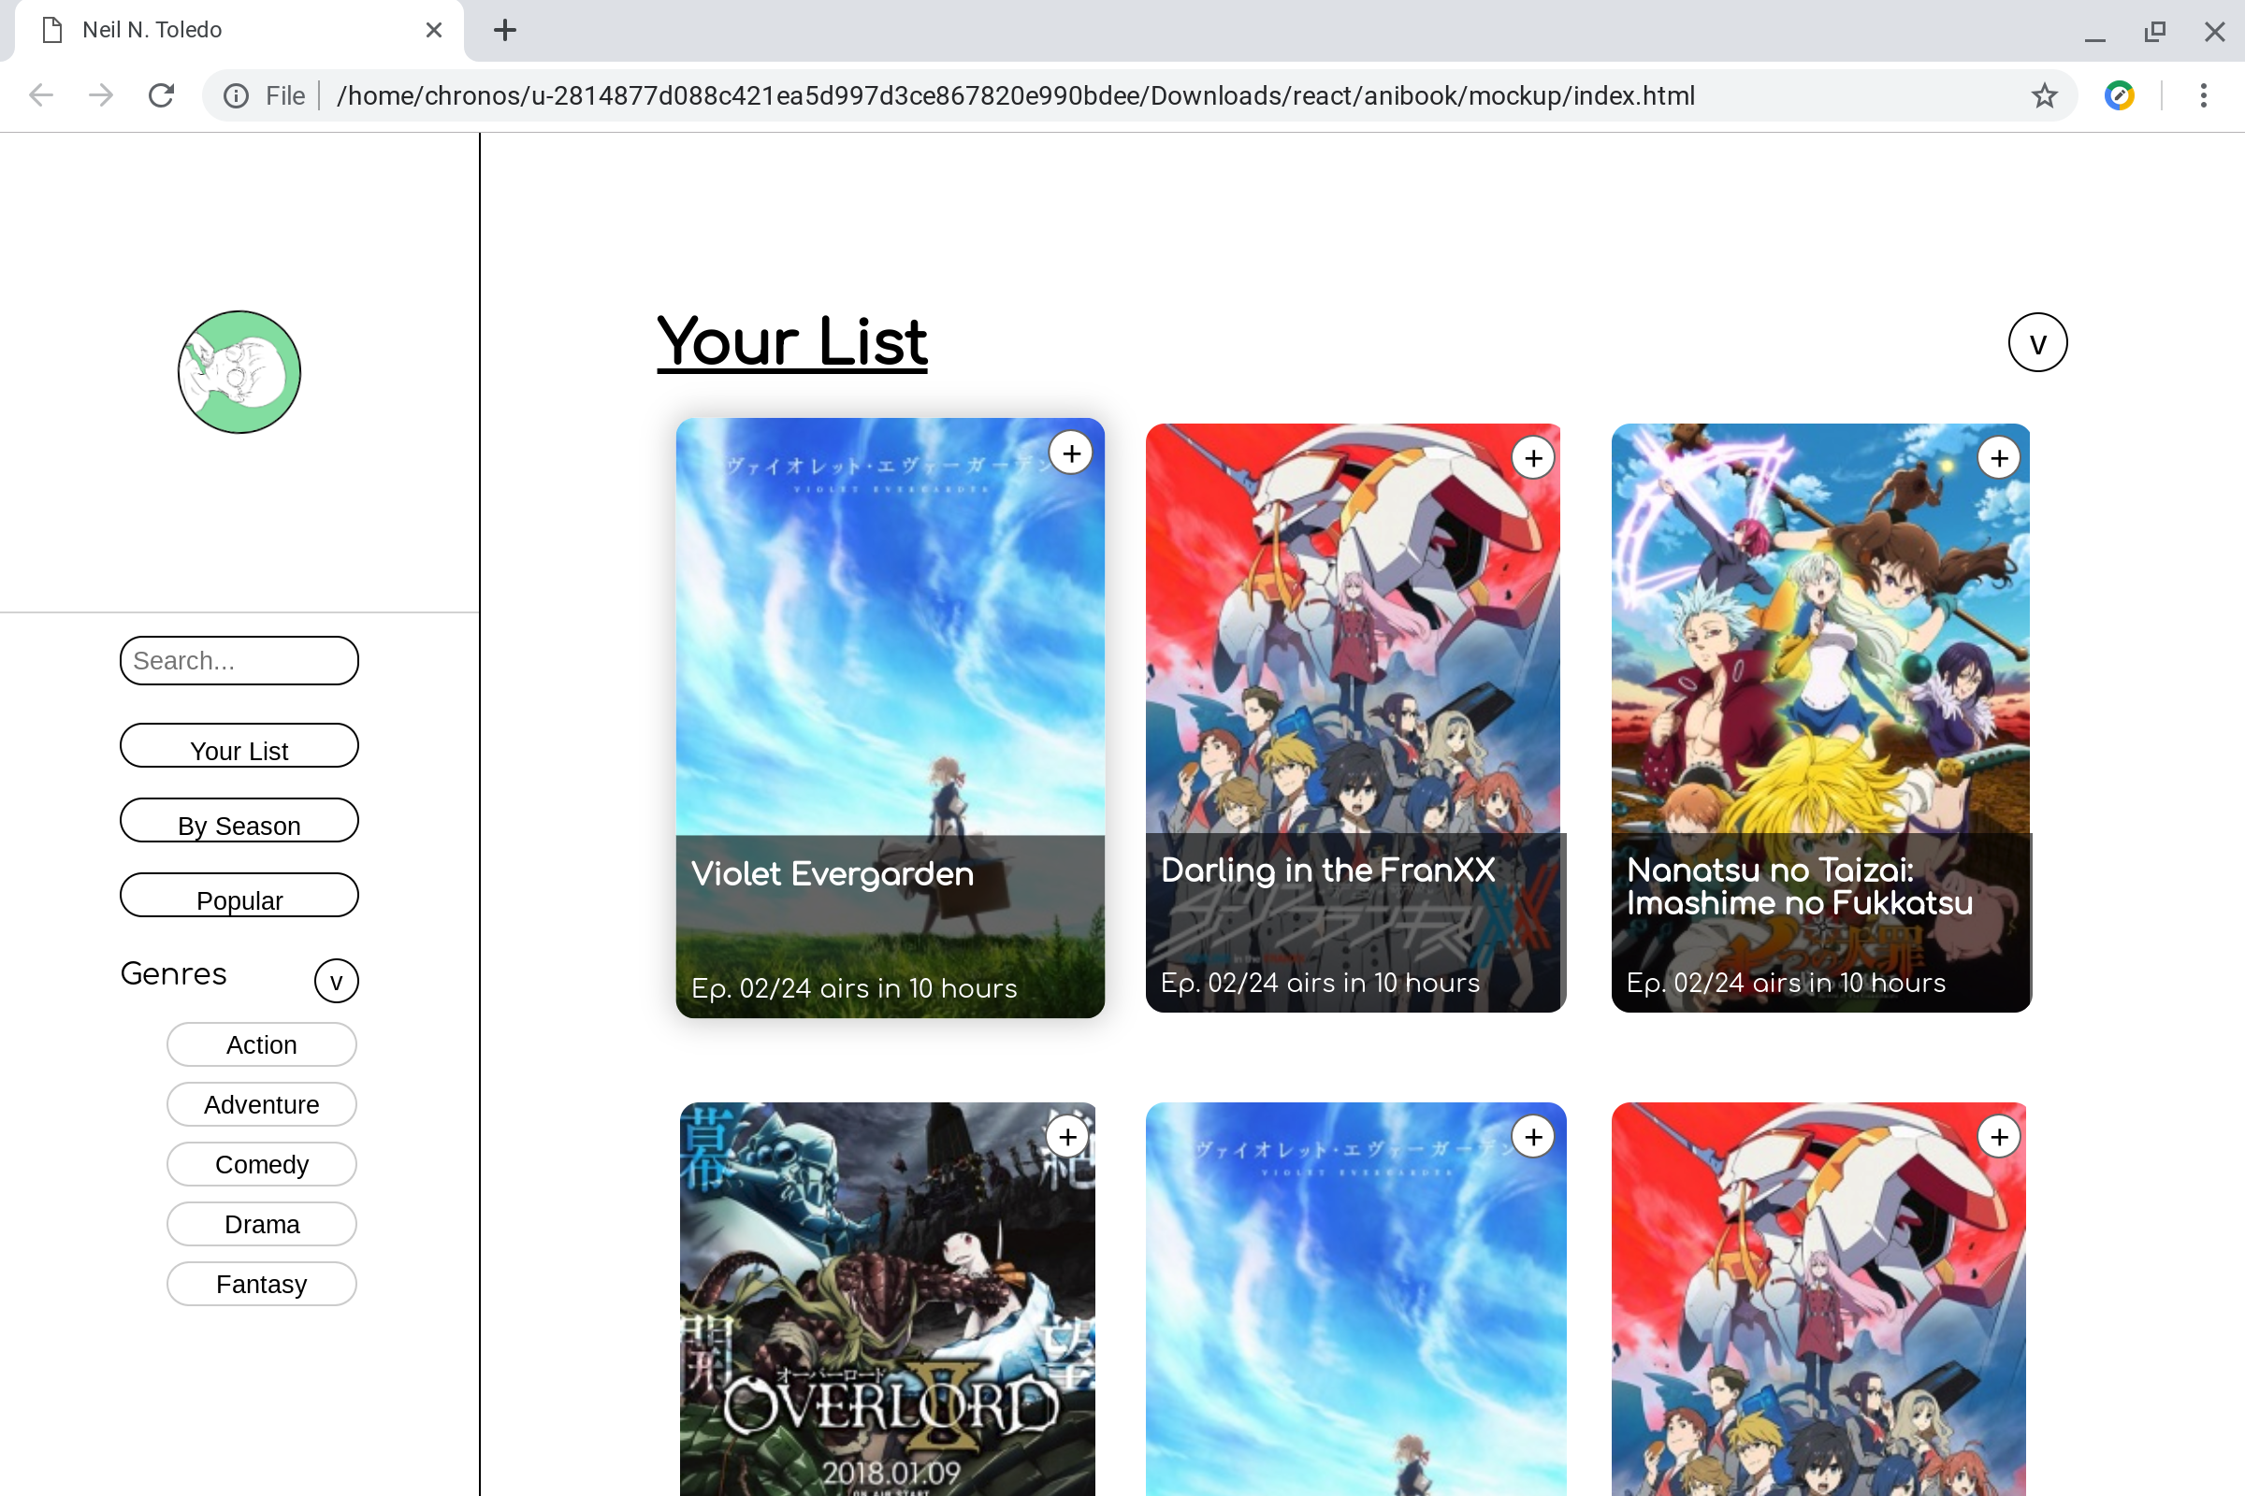Go forward in browser history

coord(101,95)
